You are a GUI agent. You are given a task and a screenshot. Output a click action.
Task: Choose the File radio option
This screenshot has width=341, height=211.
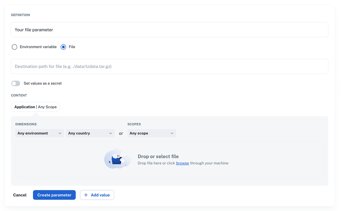63,47
